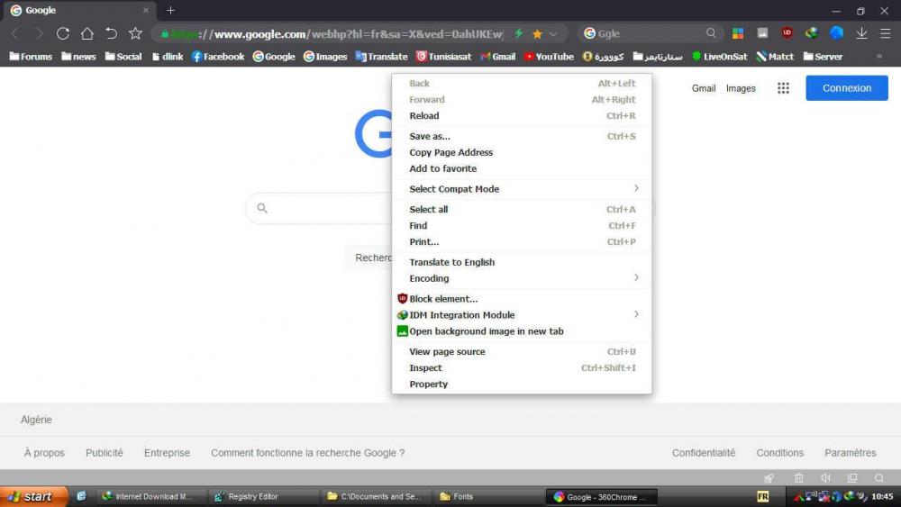Choose Print... in context menu
Viewport: 901px width, 507px height.
522,241
